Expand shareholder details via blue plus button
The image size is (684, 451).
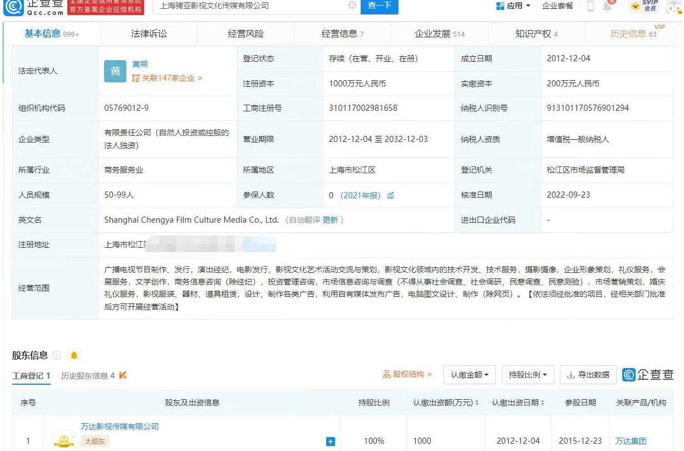click(330, 441)
